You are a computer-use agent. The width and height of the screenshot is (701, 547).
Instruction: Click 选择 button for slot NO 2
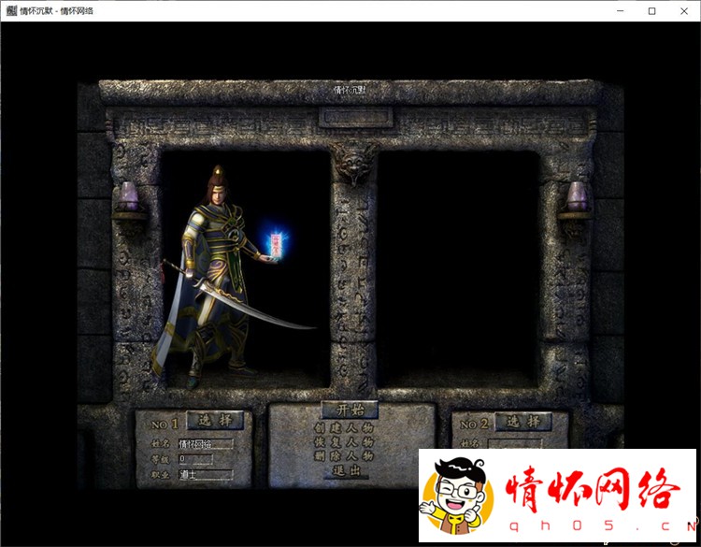point(522,422)
